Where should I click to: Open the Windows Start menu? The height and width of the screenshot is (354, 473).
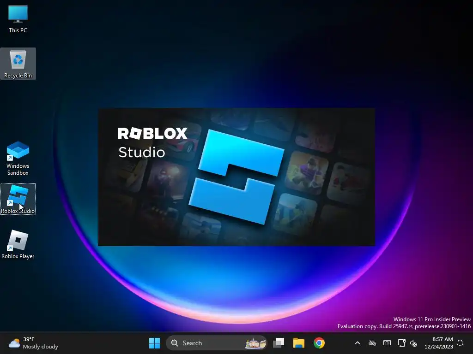coord(154,343)
